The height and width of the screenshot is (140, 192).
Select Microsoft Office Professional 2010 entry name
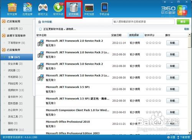tap(68, 122)
